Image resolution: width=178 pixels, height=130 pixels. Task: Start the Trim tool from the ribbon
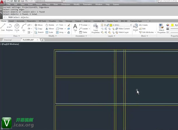60,25
